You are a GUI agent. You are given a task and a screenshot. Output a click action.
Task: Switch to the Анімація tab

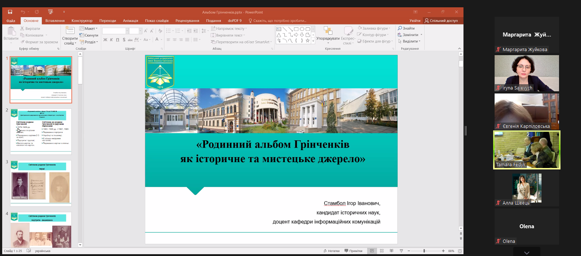coord(130,21)
